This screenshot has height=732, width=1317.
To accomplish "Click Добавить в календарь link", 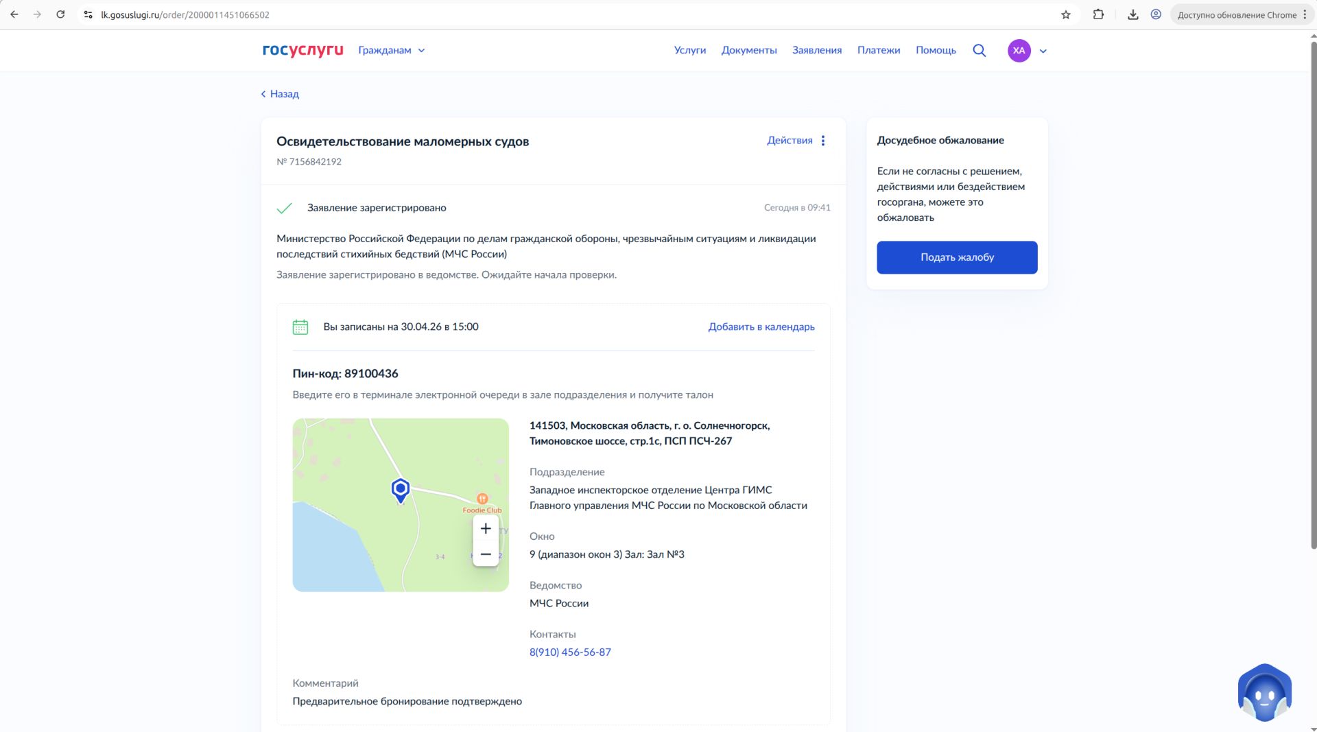I will click(761, 327).
